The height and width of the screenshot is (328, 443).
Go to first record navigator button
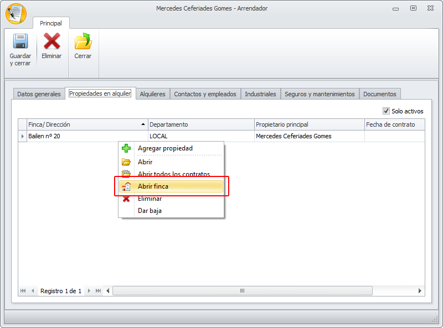[23, 291]
